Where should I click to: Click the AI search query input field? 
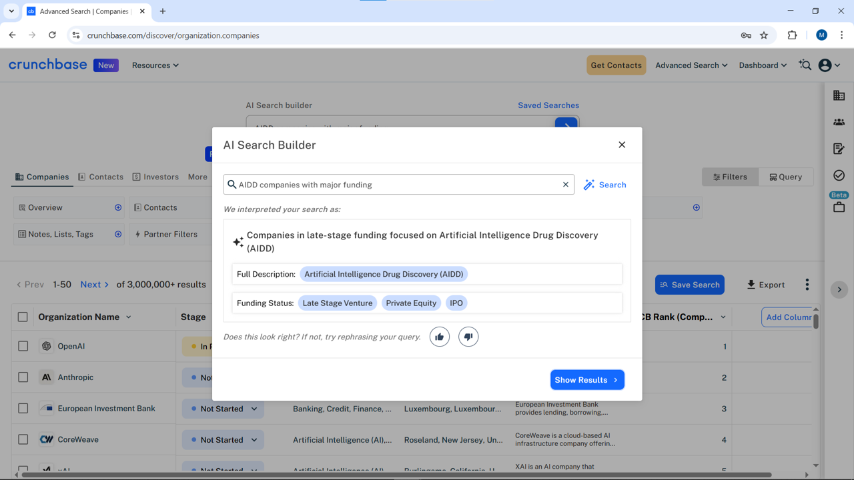(x=397, y=185)
